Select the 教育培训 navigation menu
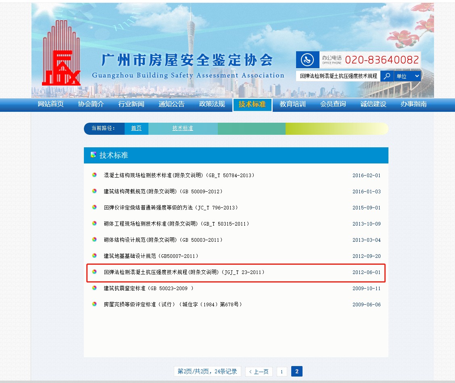The image size is (455, 383). (292, 104)
